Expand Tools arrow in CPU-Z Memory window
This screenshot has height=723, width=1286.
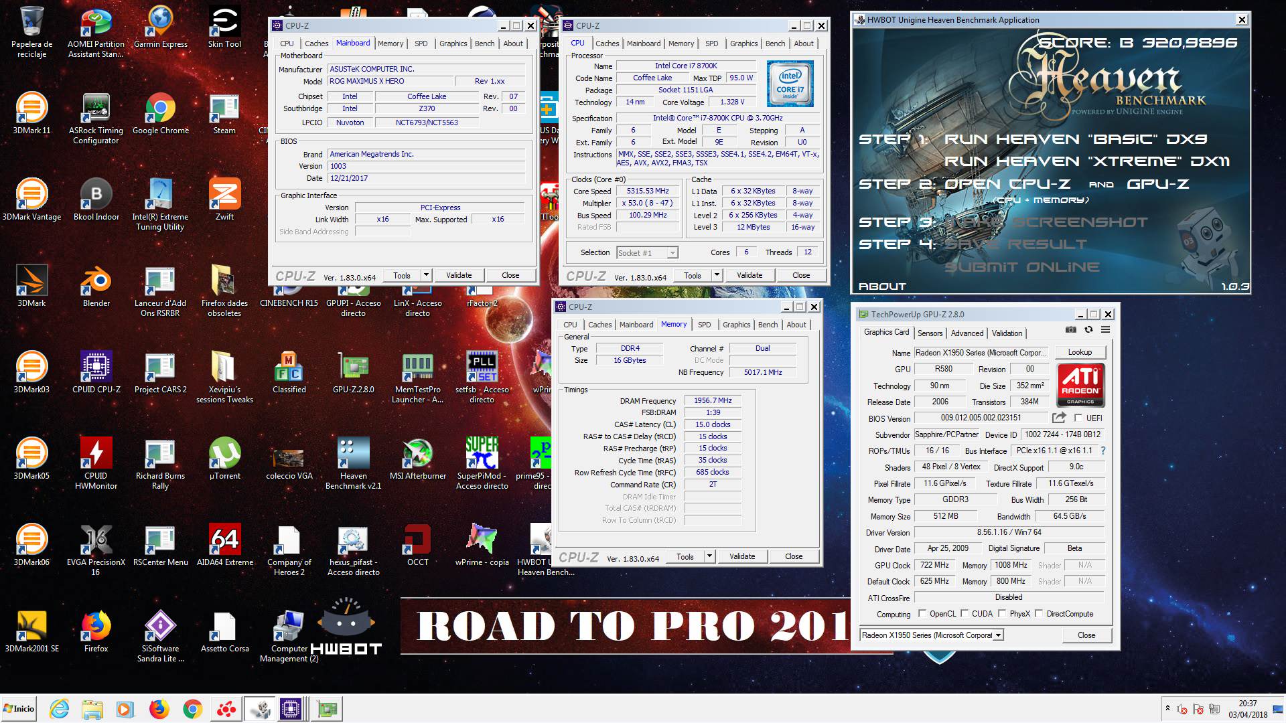click(709, 556)
